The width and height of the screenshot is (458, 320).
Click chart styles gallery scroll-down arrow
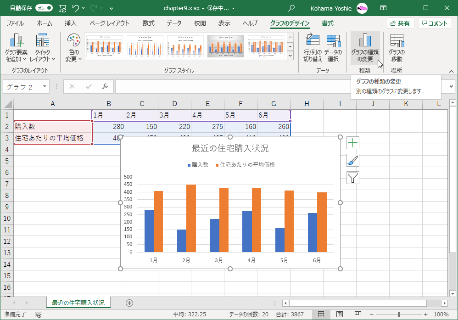point(290,46)
